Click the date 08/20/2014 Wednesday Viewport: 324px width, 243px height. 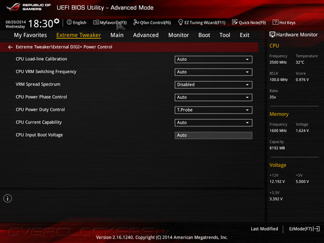coord(16,24)
